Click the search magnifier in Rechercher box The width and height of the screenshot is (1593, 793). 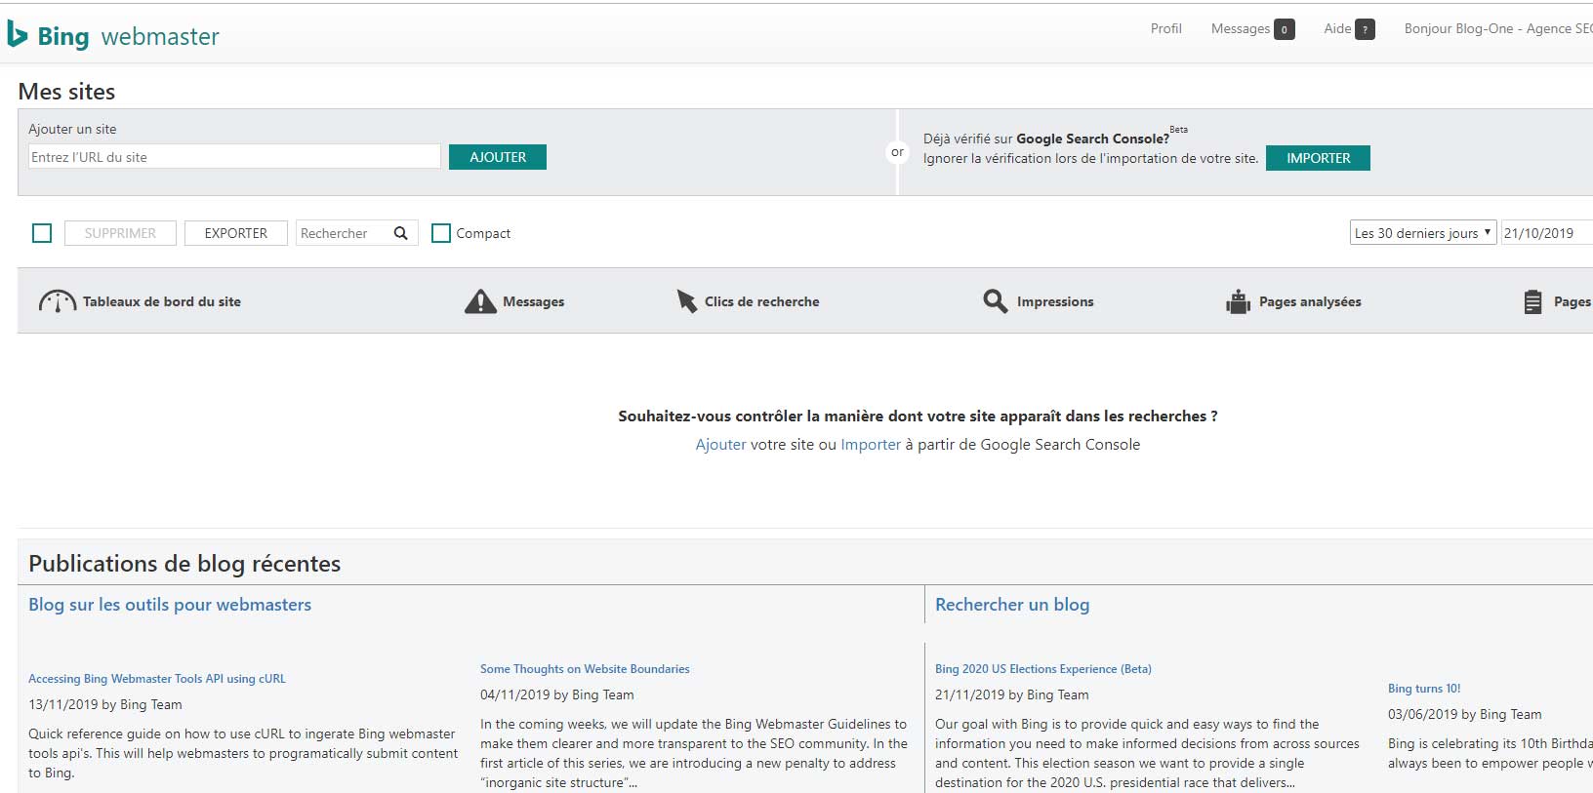point(400,233)
